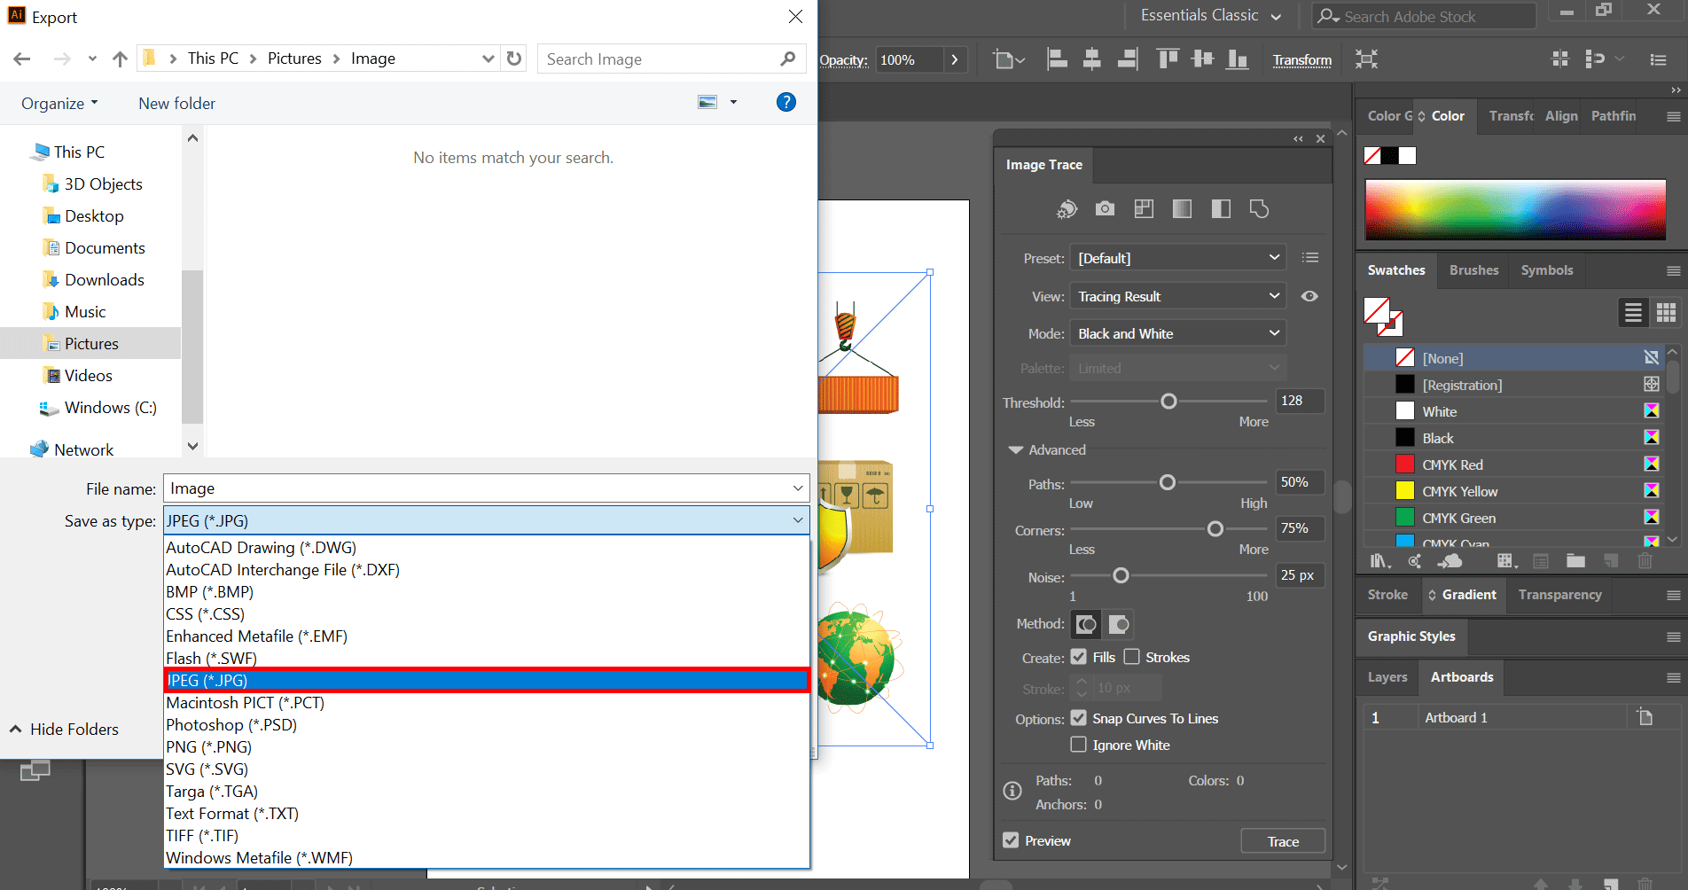The image size is (1688, 890).
Task: Choose PNG (*.PNG) from file type list
Action: [x=209, y=747]
